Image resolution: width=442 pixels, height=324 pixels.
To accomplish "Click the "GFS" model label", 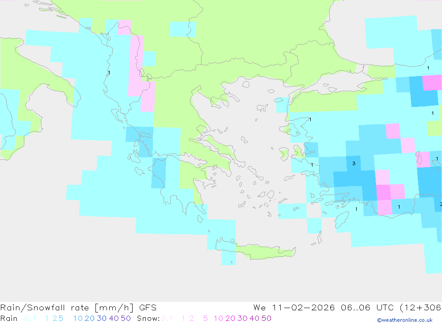I will [148, 307].
